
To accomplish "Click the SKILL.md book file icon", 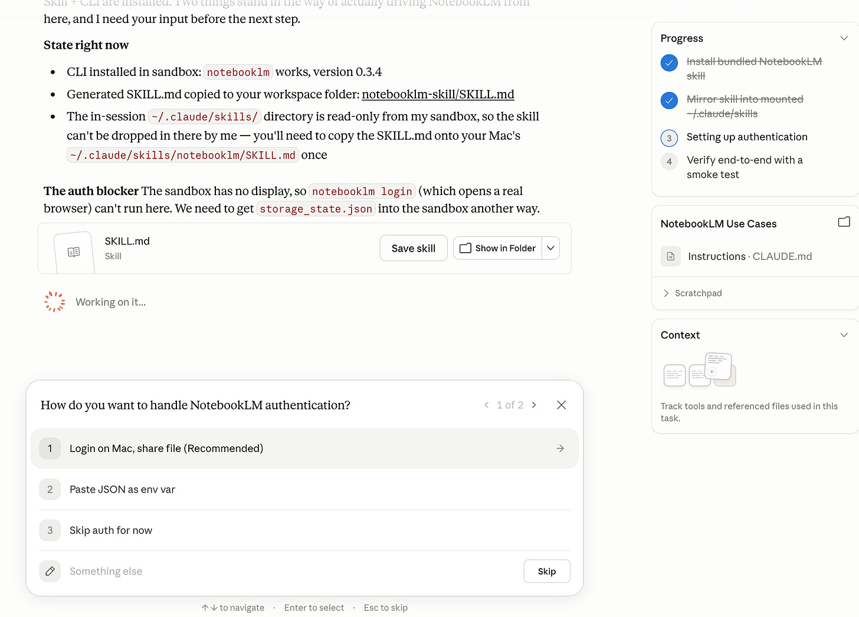I will (74, 252).
